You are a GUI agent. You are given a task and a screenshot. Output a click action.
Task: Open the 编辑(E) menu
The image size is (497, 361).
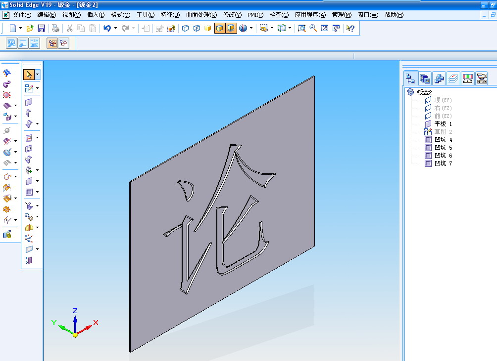(x=47, y=15)
